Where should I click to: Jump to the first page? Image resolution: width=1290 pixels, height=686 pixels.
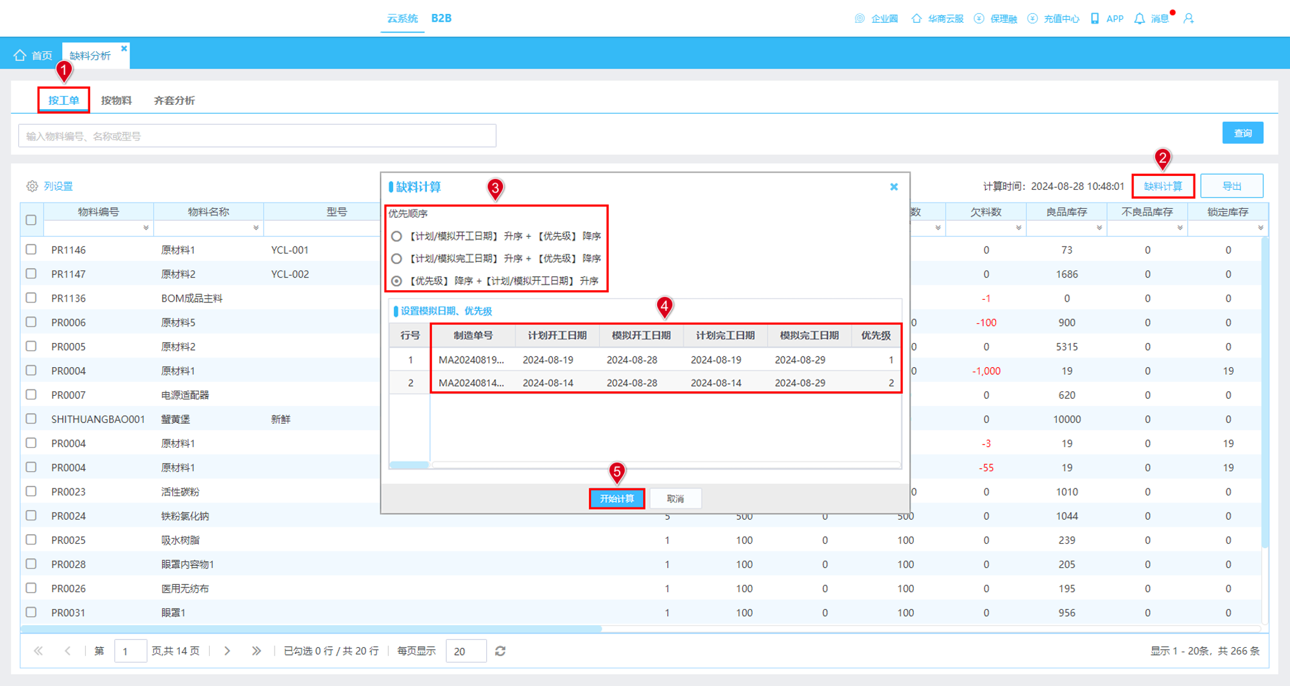pos(38,651)
